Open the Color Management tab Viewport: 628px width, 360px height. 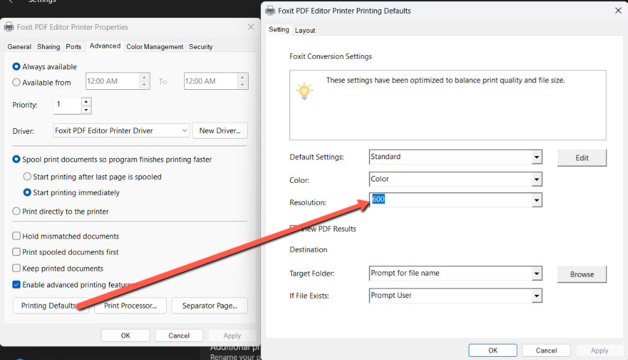[x=154, y=46]
